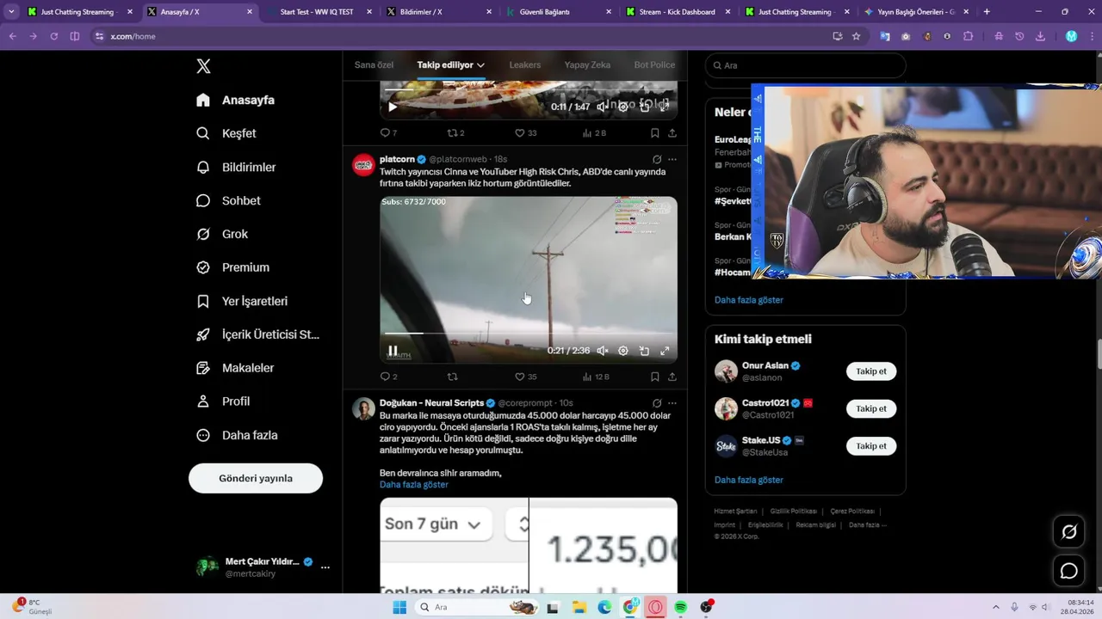1102x619 pixels.
Task: Open Profil page
Action: (x=222, y=401)
